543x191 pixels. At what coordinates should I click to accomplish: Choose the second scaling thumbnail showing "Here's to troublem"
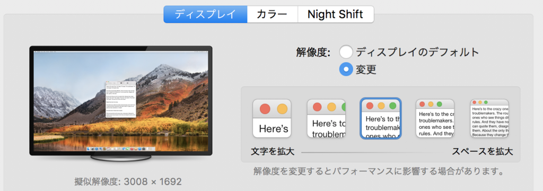point(326,118)
